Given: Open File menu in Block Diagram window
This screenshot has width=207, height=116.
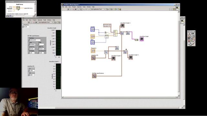Looking at the screenshot, I should pyautogui.click(x=63, y=7).
